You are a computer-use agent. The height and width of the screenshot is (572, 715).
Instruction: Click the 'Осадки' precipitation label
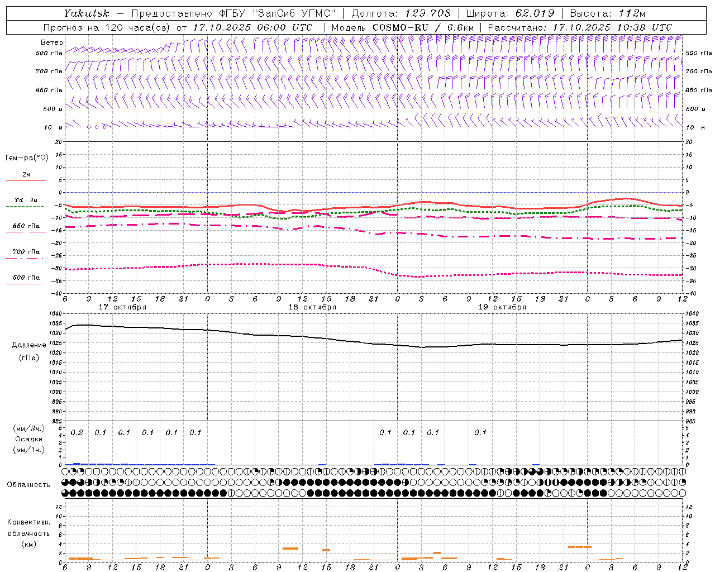coord(28,439)
